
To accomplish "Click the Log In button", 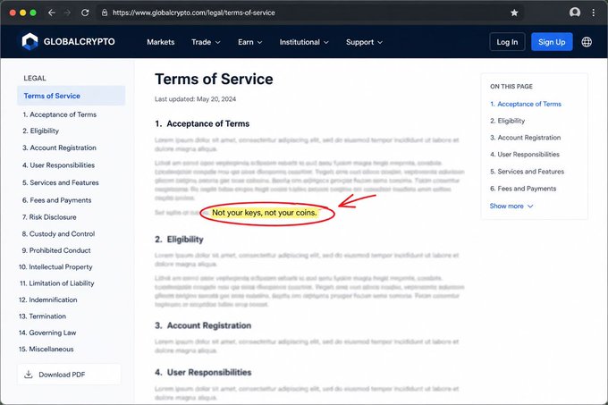I will 507,42.
